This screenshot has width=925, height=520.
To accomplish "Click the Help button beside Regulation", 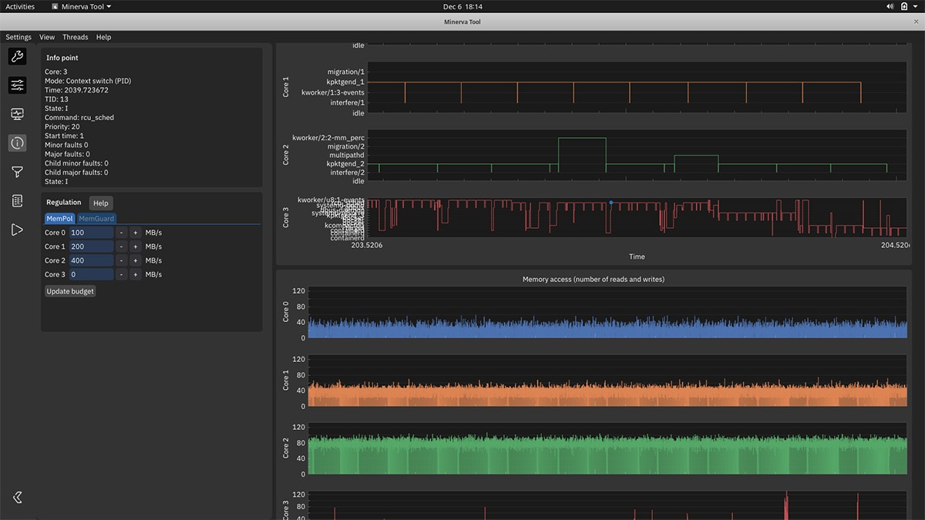I will [101, 203].
